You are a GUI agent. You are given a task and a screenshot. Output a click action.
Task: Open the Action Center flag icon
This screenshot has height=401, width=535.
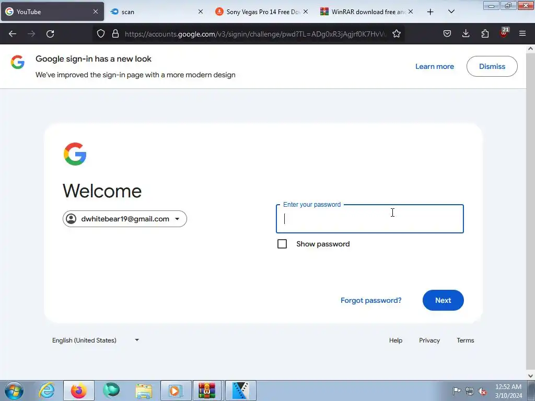pyautogui.click(x=457, y=391)
